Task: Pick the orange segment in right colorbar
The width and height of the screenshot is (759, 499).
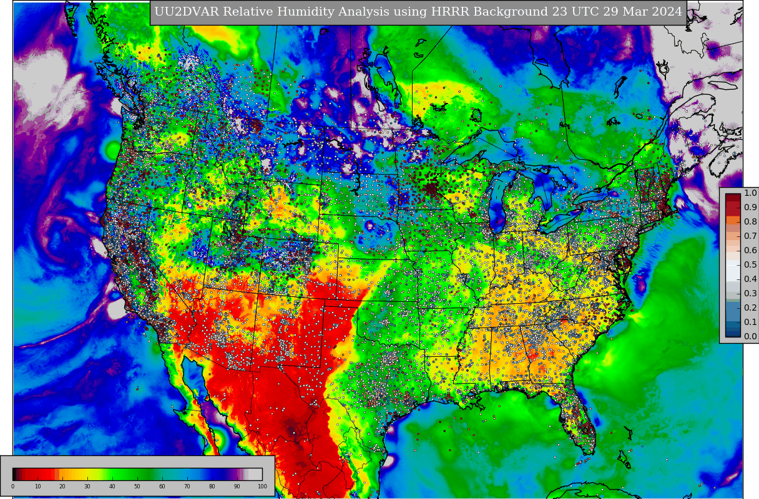Action: point(733,220)
